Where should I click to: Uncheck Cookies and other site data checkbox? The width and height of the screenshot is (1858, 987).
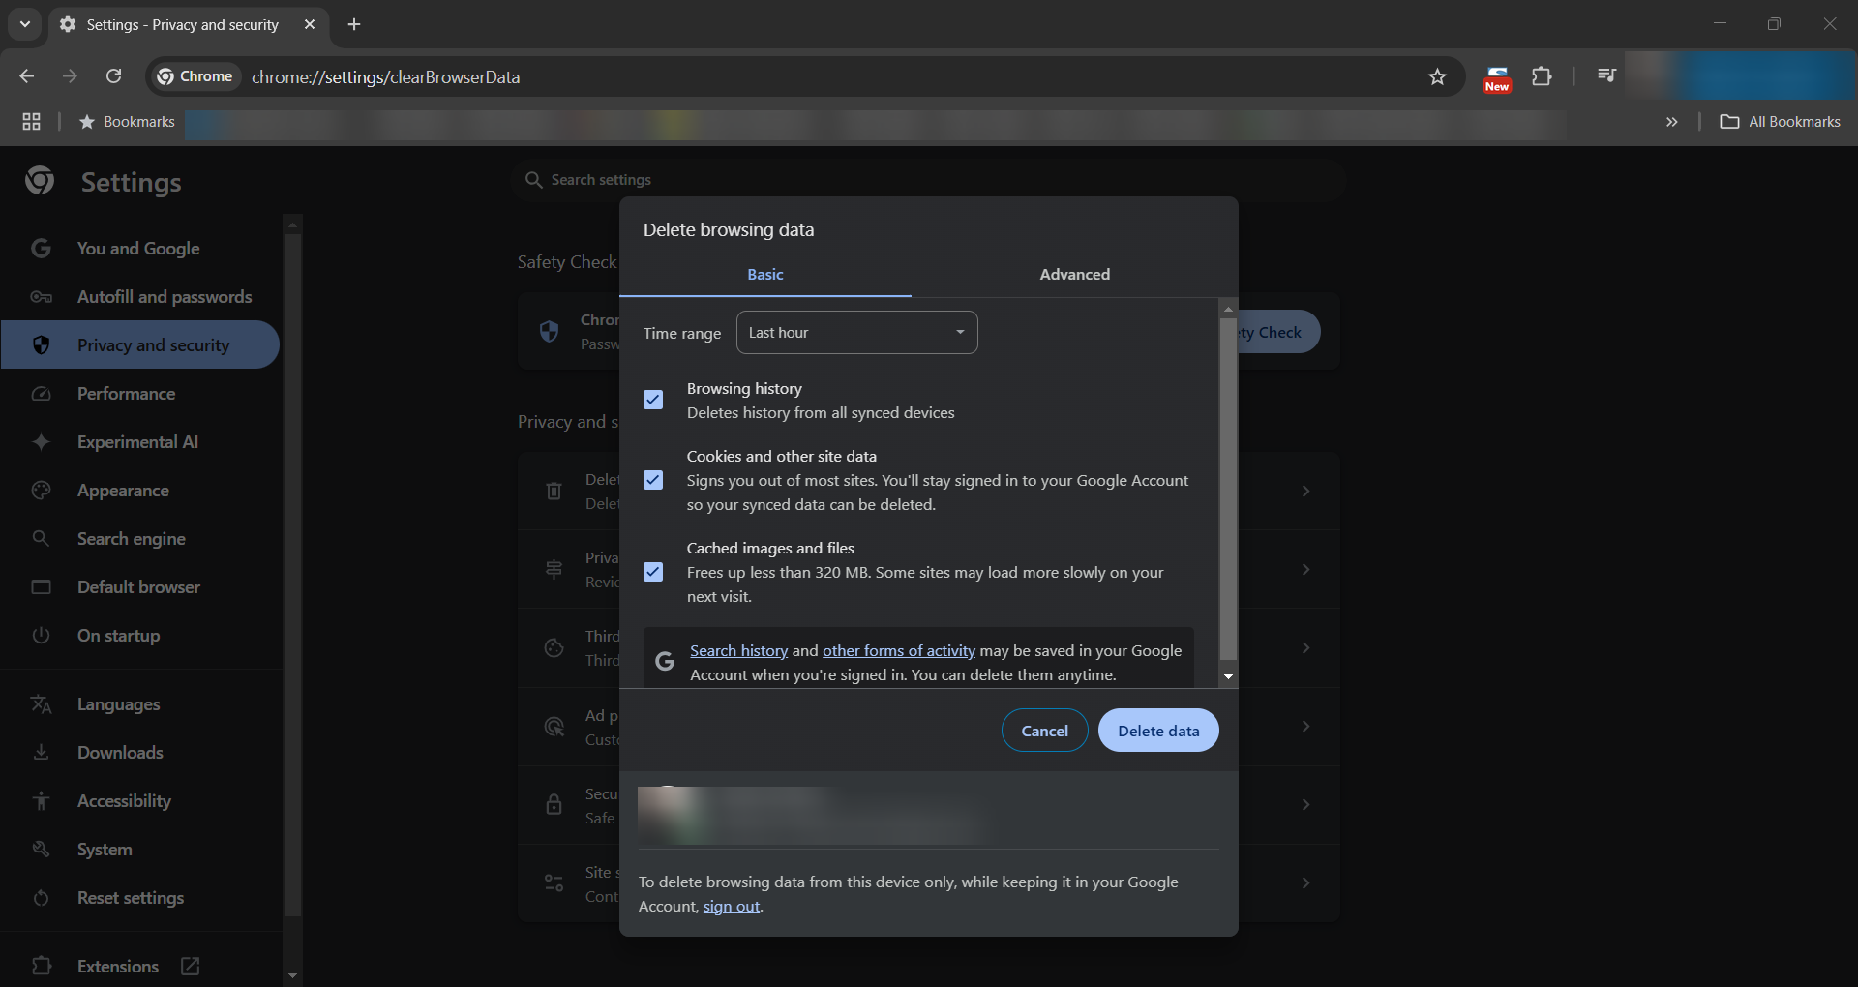click(x=653, y=480)
